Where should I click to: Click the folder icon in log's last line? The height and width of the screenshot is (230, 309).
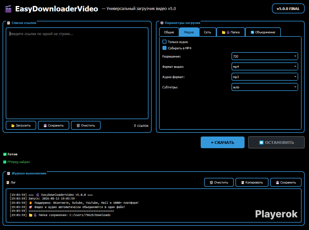(x=31, y=215)
